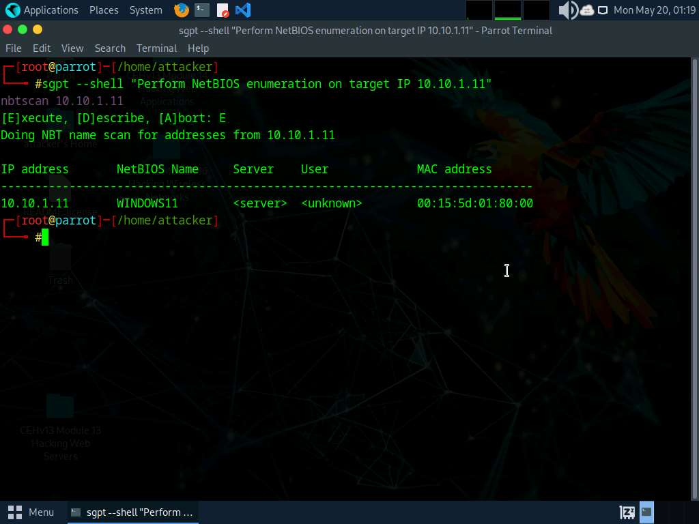Open Visual Studio Code launcher

coord(242,10)
